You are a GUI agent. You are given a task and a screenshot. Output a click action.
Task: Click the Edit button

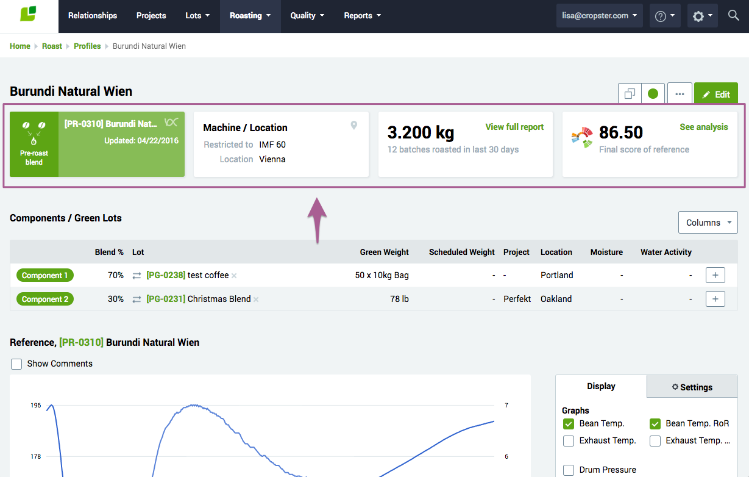[716, 94]
